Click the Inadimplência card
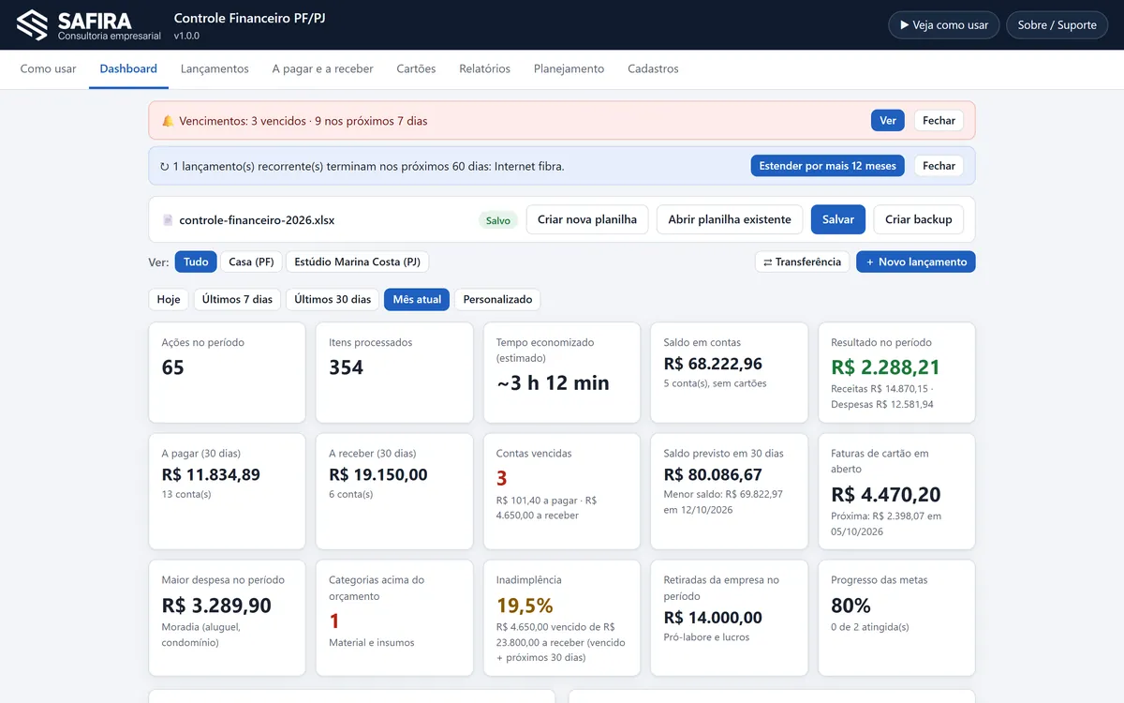Viewport: 1124px width, 703px height. tap(562, 618)
